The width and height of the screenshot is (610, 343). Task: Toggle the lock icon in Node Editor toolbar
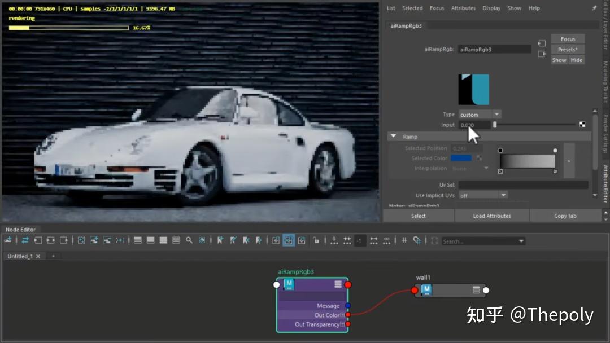pyautogui.click(x=316, y=240)
